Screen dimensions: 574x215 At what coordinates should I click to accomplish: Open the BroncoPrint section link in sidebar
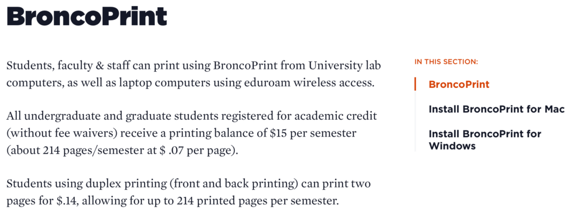coord(459,85)
